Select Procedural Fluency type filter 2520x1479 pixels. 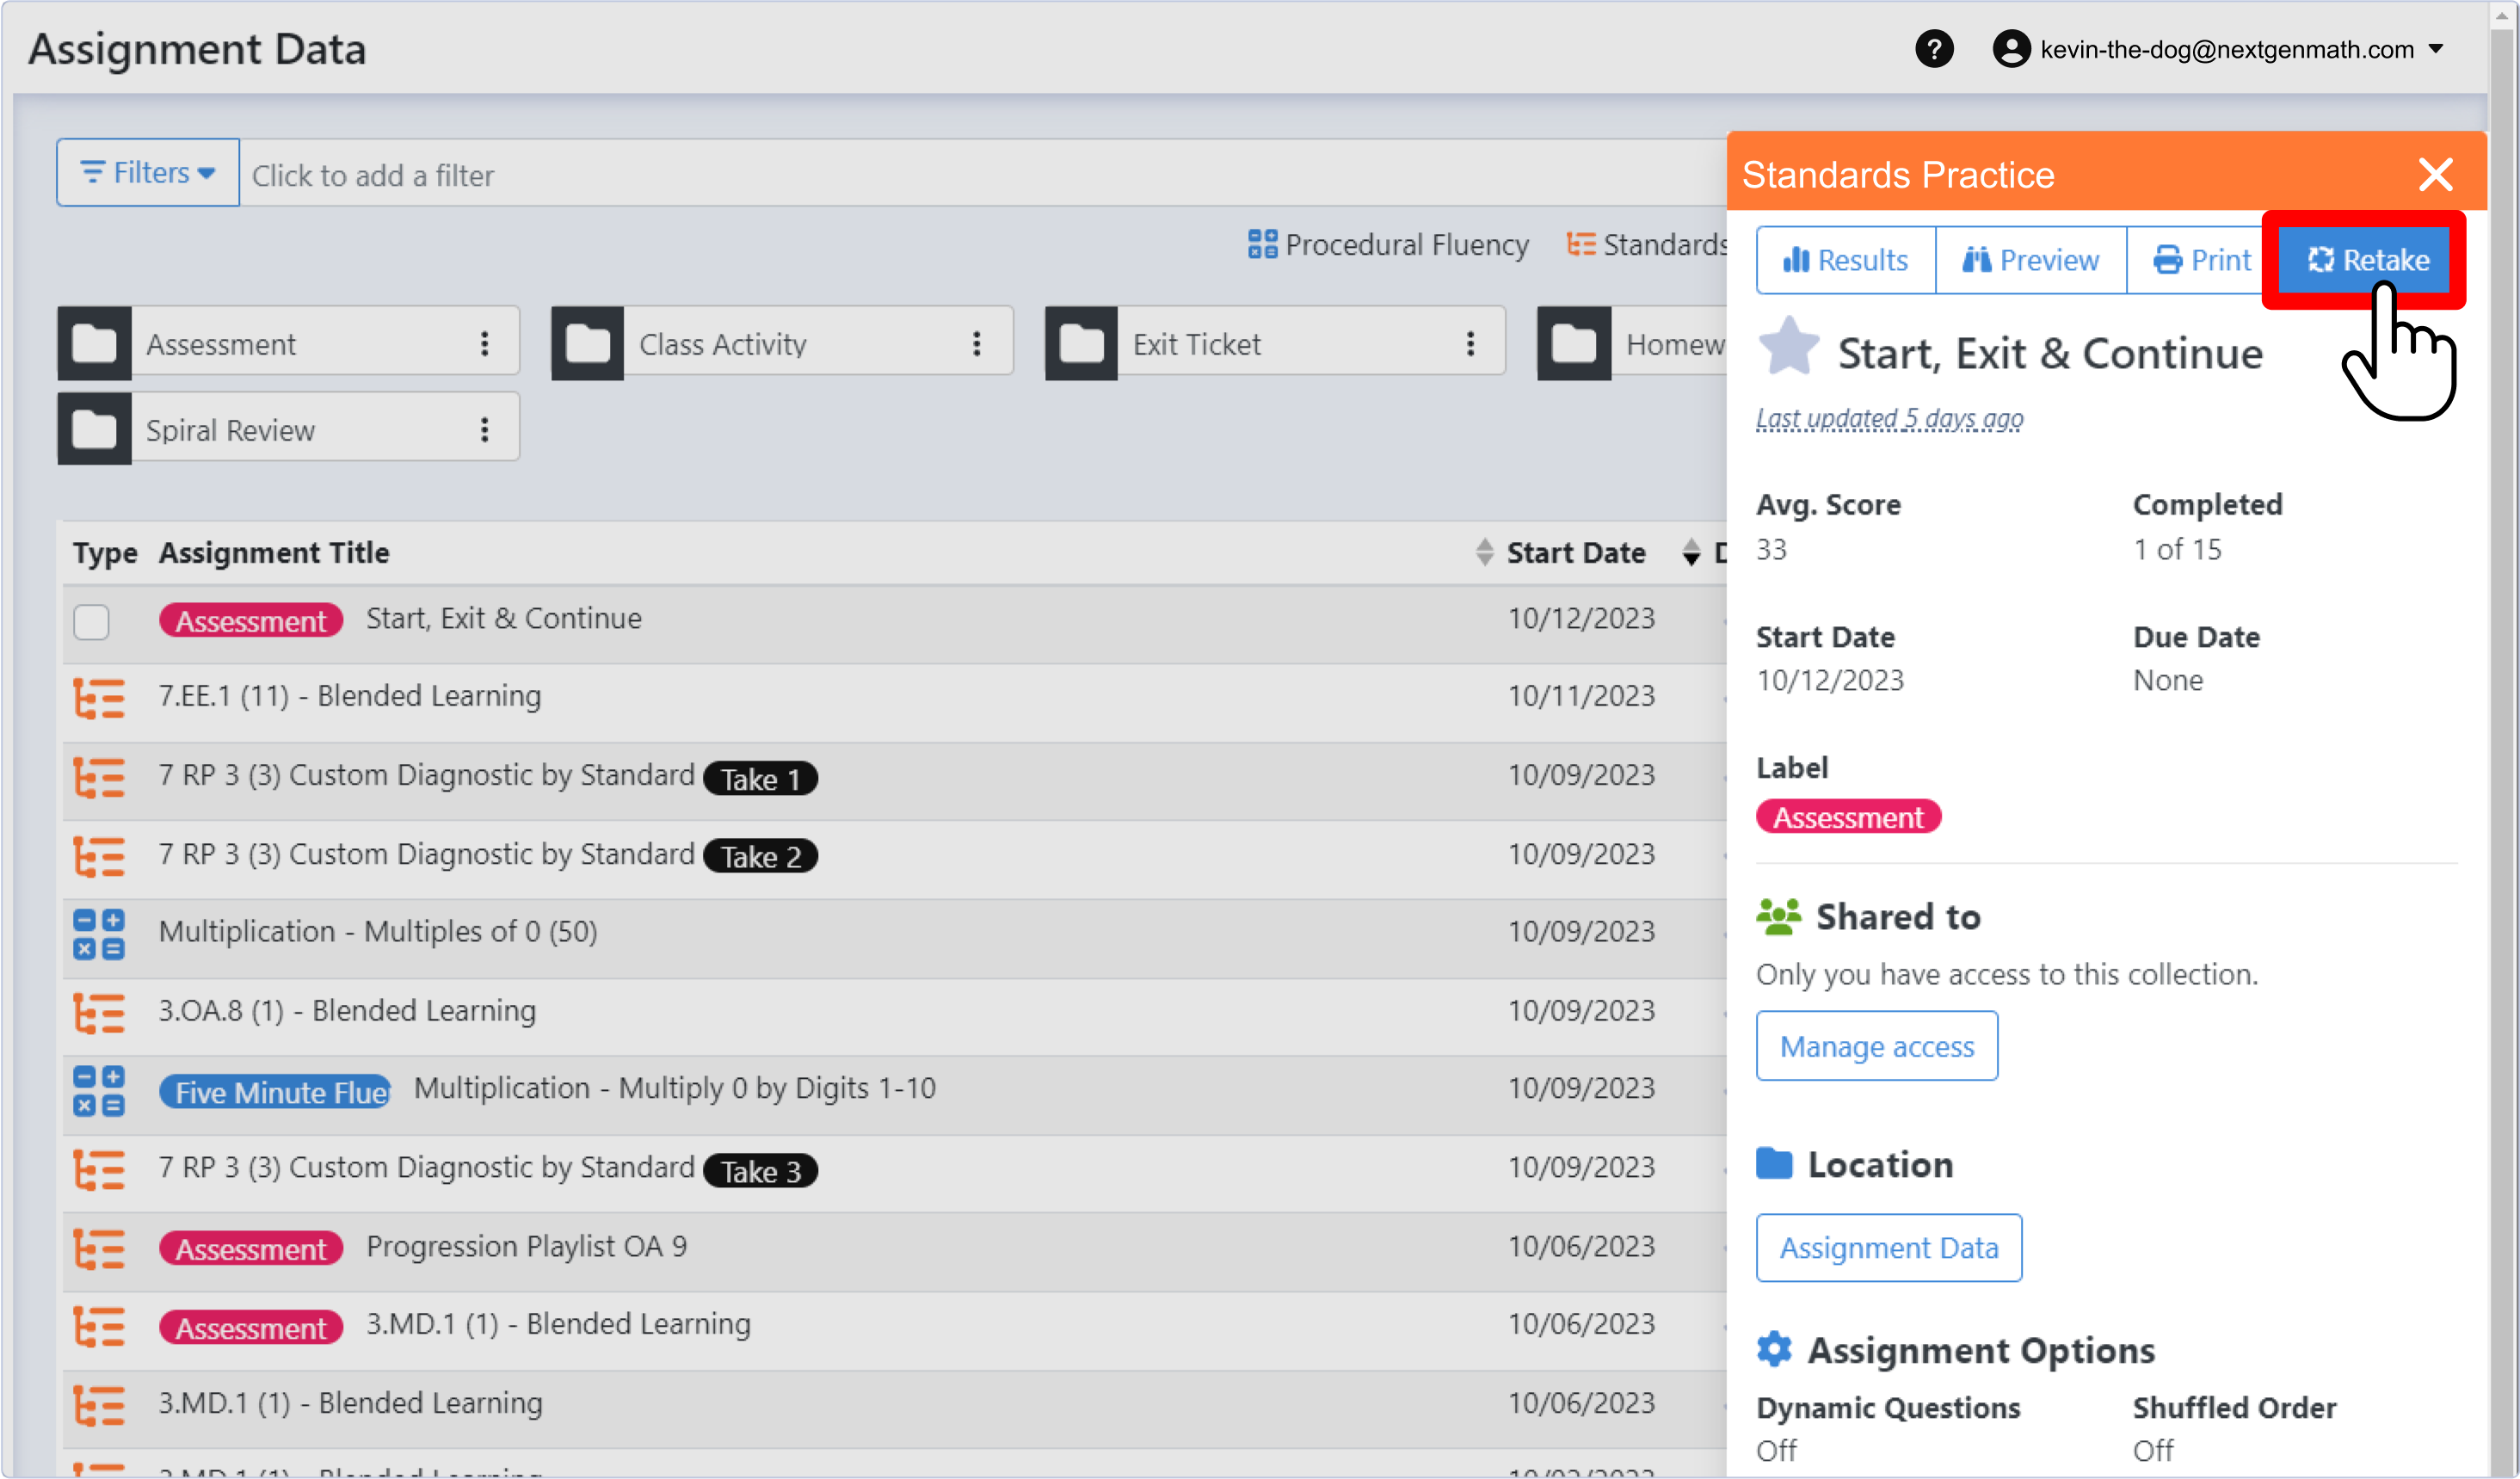(1388, 245)
